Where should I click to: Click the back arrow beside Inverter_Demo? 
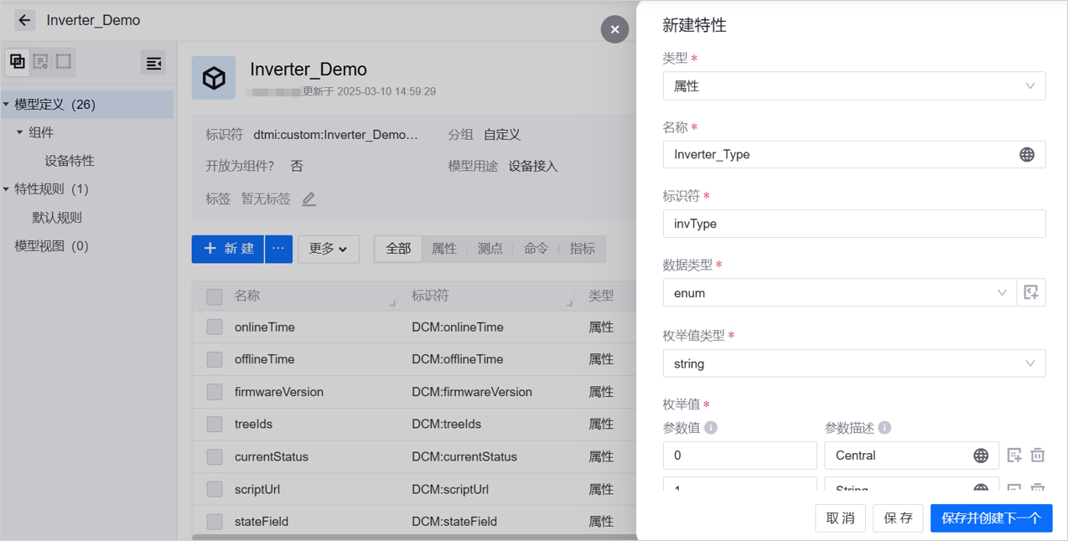[x=24, y=20]
